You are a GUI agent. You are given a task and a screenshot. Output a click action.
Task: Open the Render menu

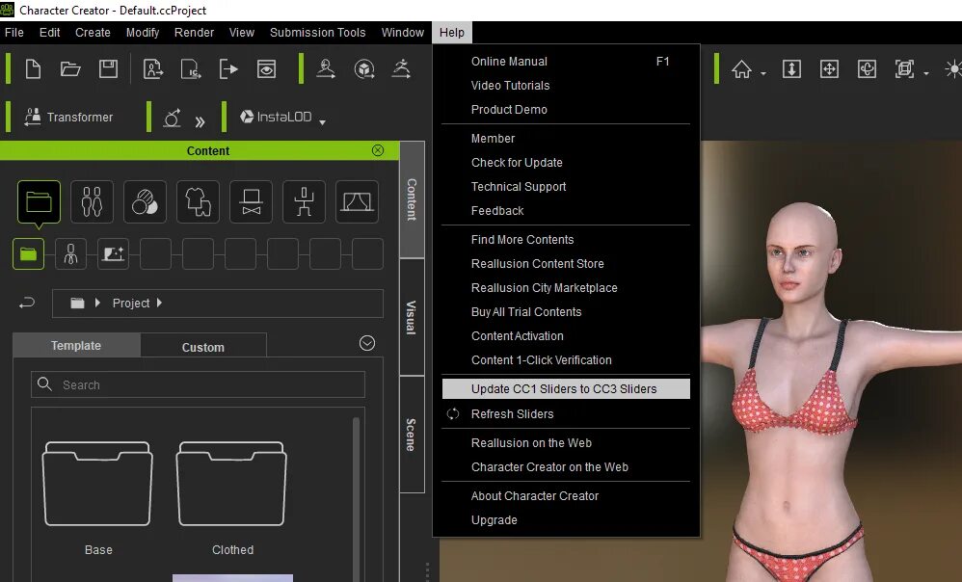(194, 33)
